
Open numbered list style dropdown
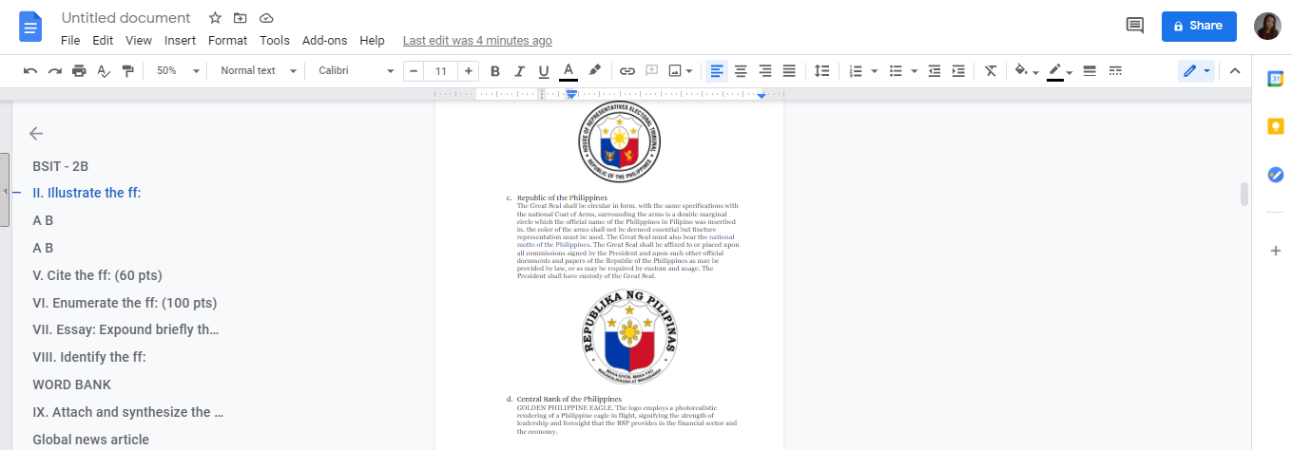[874, 71]
